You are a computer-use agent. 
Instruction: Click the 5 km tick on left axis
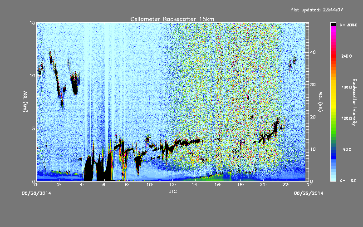pos(34,128)
